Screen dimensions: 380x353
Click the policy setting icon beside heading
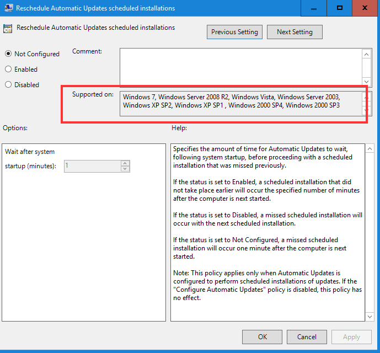pyautogui.click(x=8, y=29)
